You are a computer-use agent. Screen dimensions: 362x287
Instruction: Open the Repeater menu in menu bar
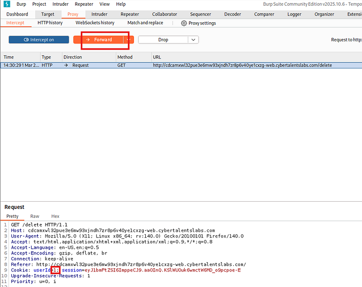pos(84,4)
